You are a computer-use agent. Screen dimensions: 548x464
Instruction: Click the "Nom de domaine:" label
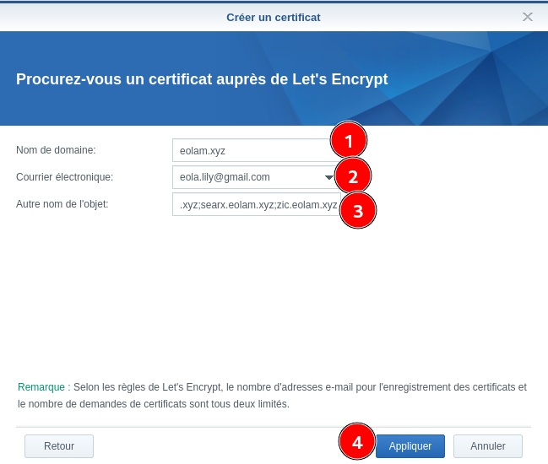pyautogui.click(x=56, y=150)
